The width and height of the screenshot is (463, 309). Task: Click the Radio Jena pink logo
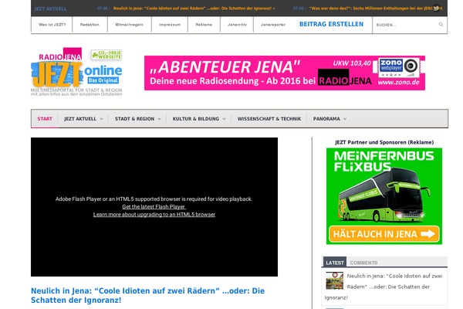pos(60,54)
